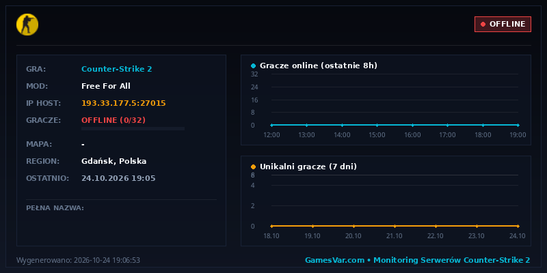Click the players capacity progress bar
This screenshot has height=273, width=547.
pos(133,129)
